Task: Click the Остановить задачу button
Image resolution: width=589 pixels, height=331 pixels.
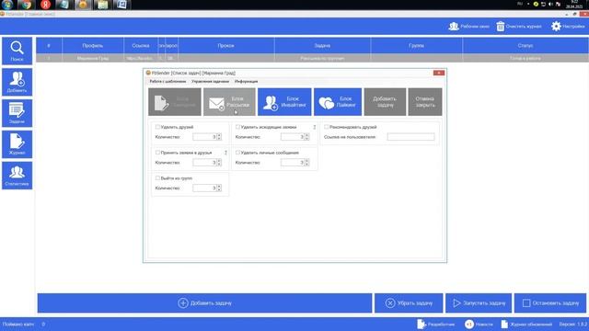Action: (550, 302)
